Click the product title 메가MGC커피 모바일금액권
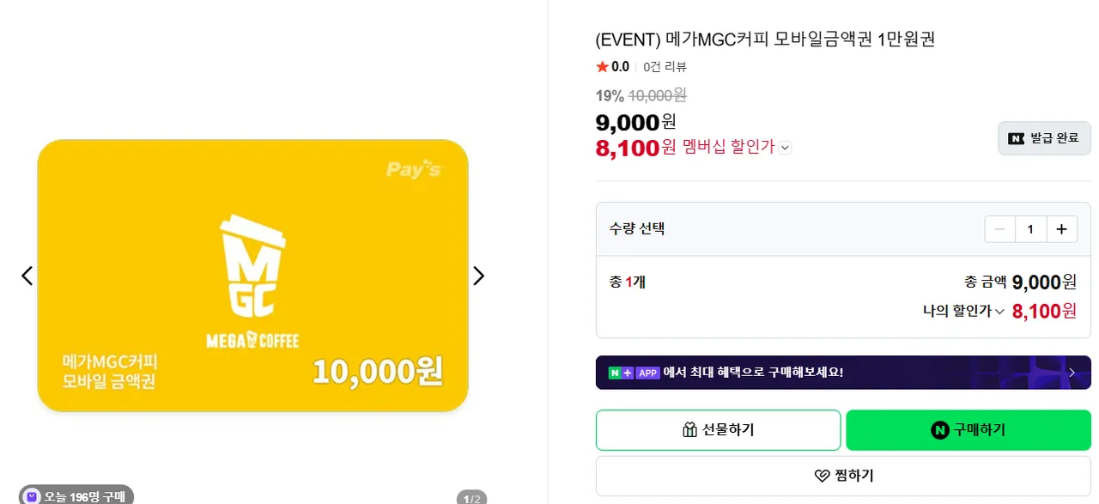 (x=764, y=39)
